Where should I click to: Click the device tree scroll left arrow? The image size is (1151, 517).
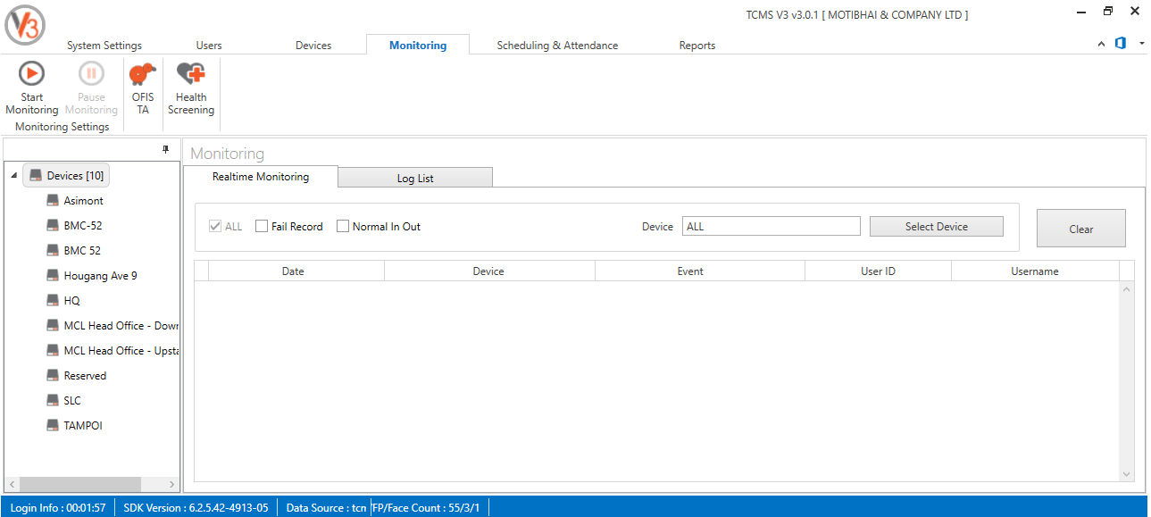(12, 484)
